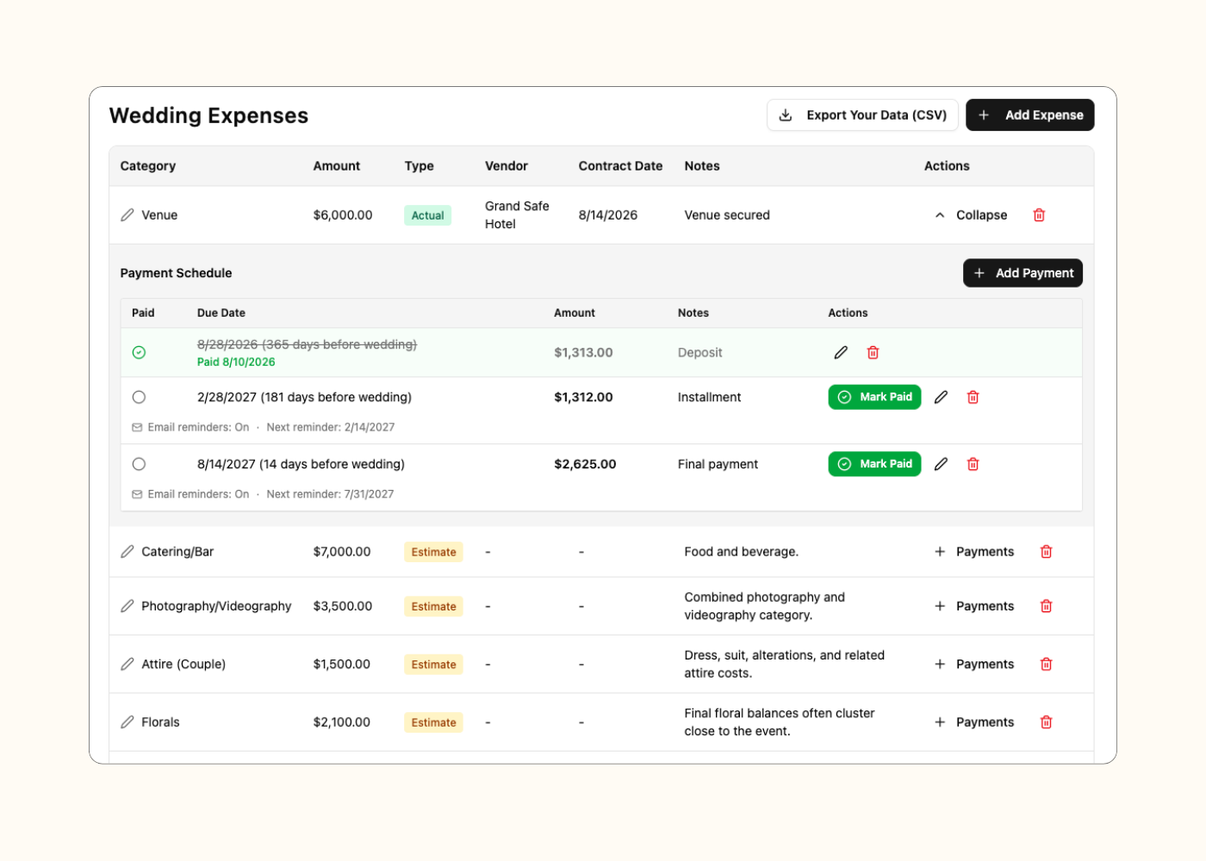
Task: Click the 8/14/2026 contract date cell
Action: click(608, 215)
